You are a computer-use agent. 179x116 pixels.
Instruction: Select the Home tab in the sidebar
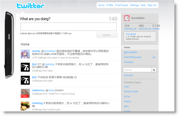click(x=140, y=47)
